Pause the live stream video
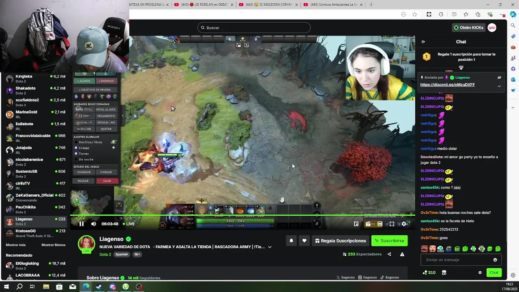 (81, 224)
